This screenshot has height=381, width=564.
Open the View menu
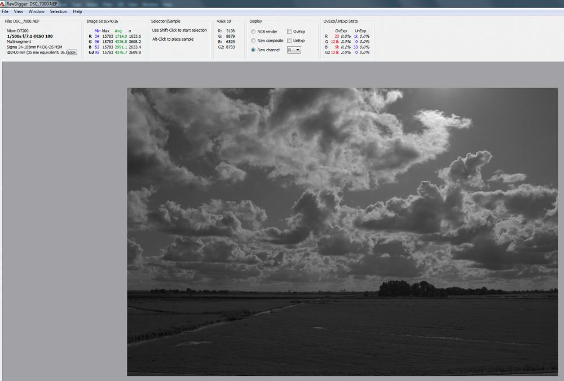pyautogui.click(x=19, y=11)
